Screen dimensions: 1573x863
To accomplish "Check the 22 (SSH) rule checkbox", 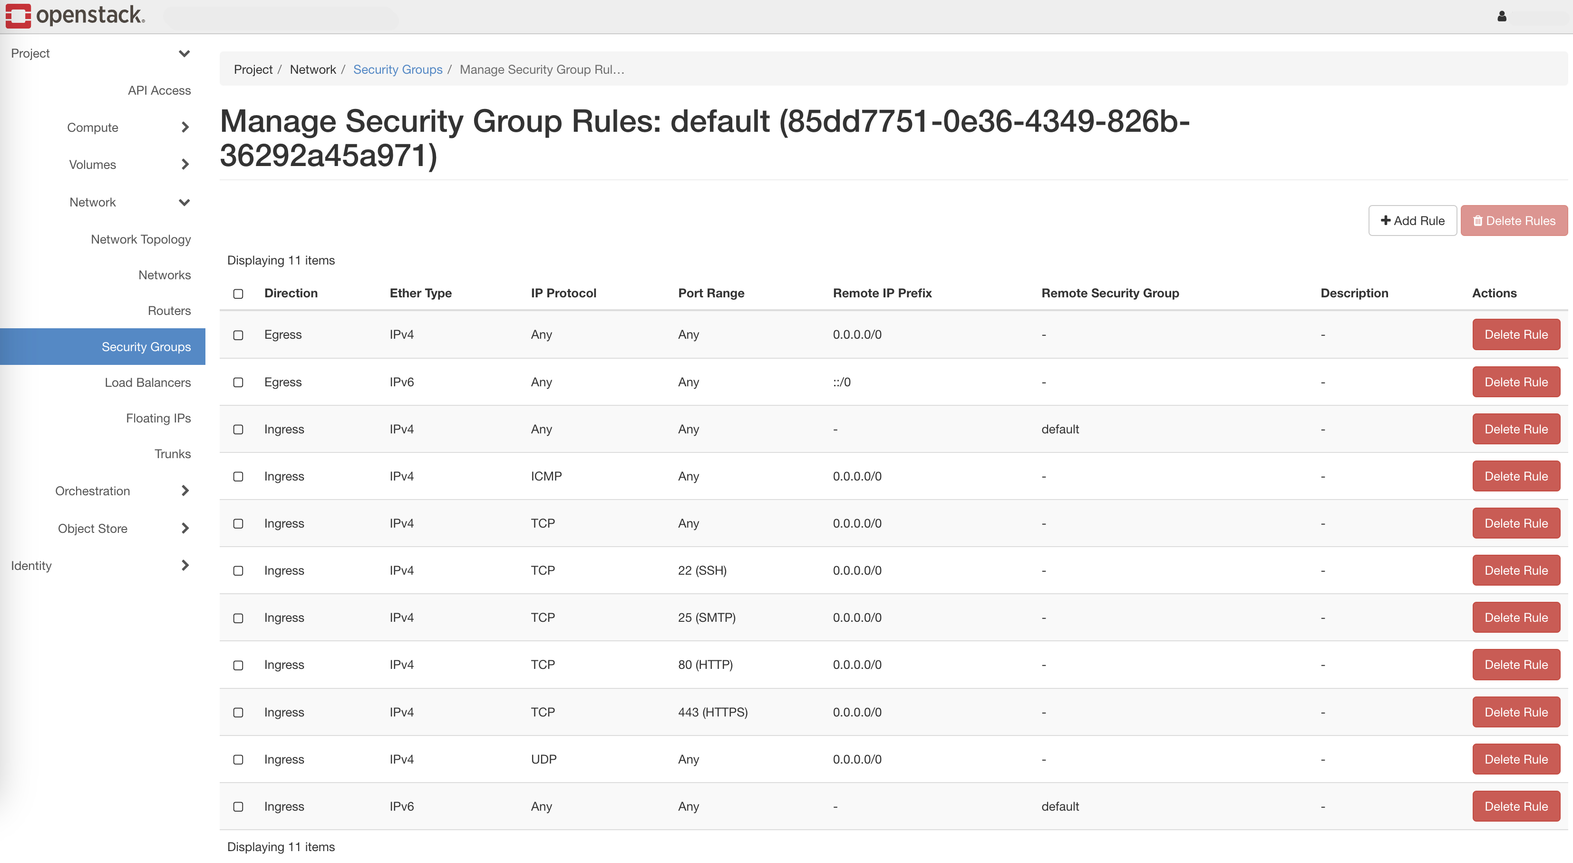I will pyautogui.click(x=238, y=571).
